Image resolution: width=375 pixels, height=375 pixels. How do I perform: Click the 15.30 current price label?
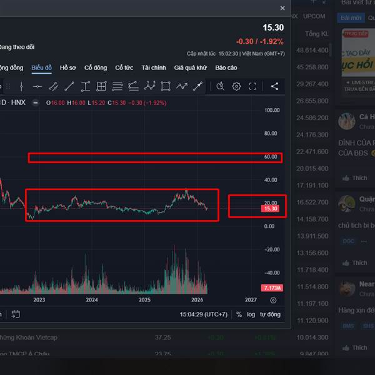[x=271, y=209]
